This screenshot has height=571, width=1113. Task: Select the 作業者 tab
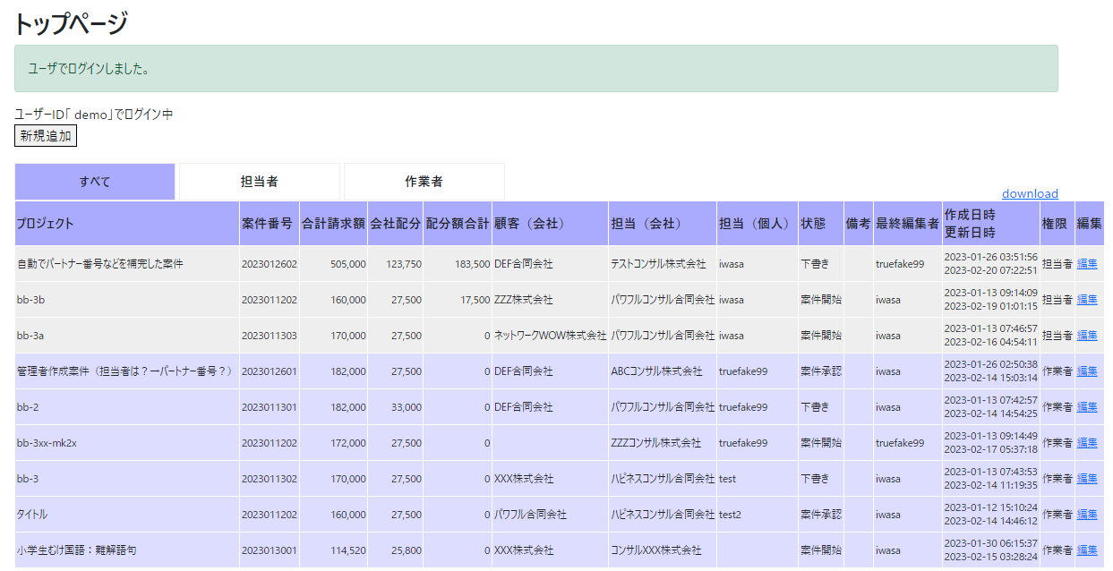pyautogui.click(x=424, y=182)
